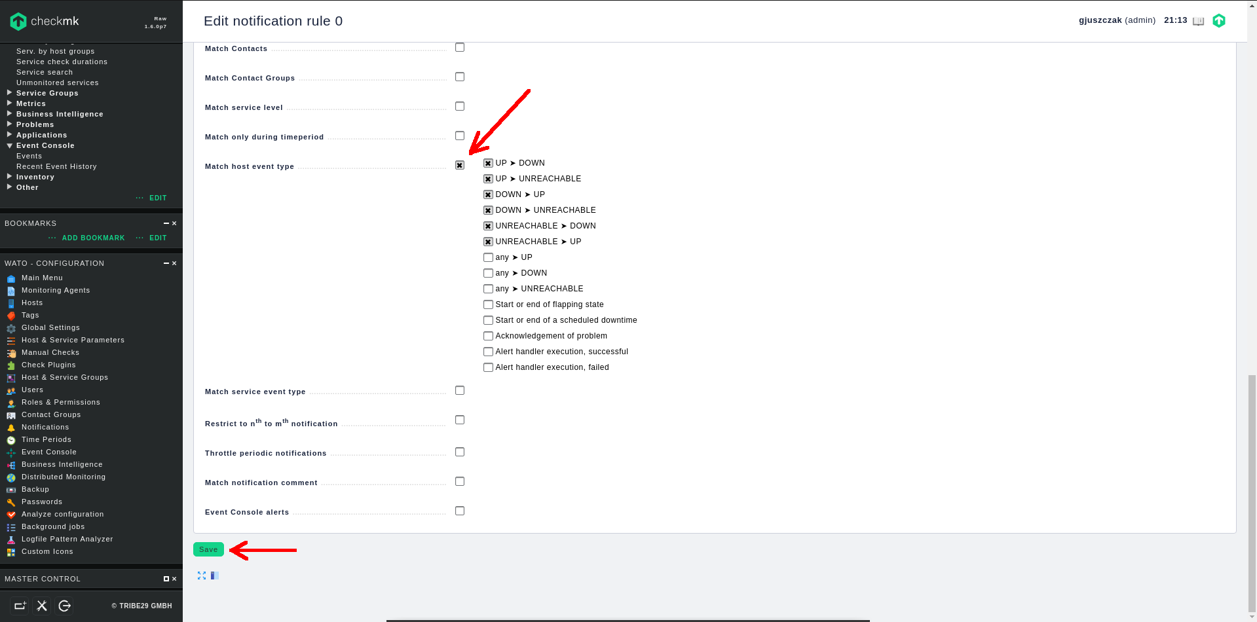The image size is (1257, 622).
Task: Click the Hosts icon in WATO configuration
Action: [x=11, y=303]
